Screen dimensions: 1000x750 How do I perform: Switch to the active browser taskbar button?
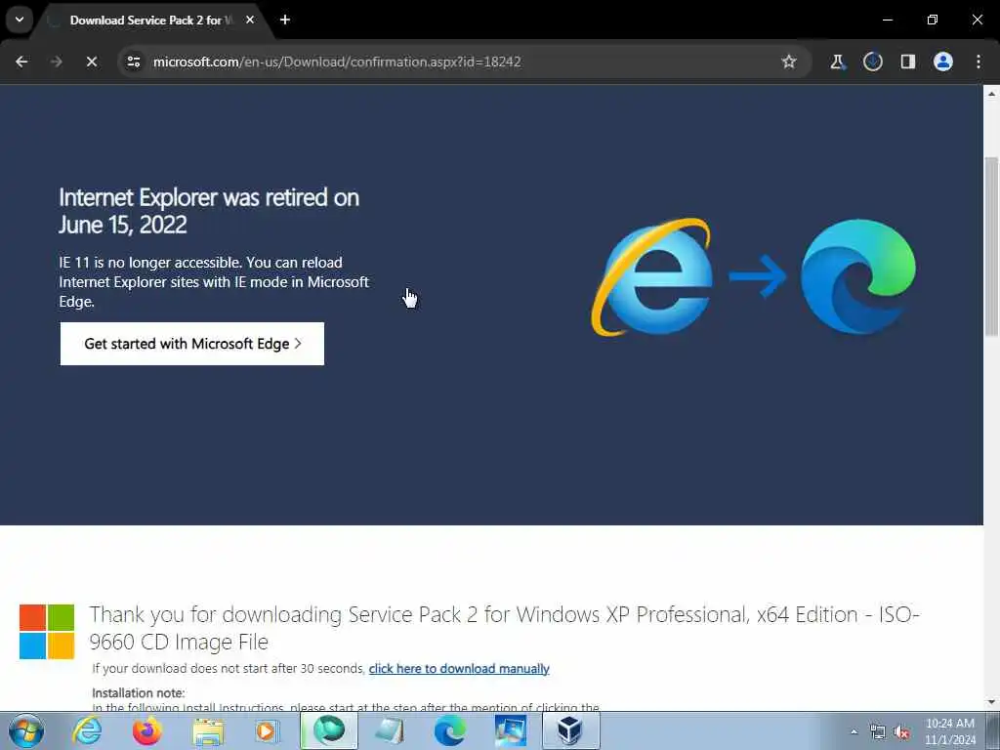tap(329, 730)
